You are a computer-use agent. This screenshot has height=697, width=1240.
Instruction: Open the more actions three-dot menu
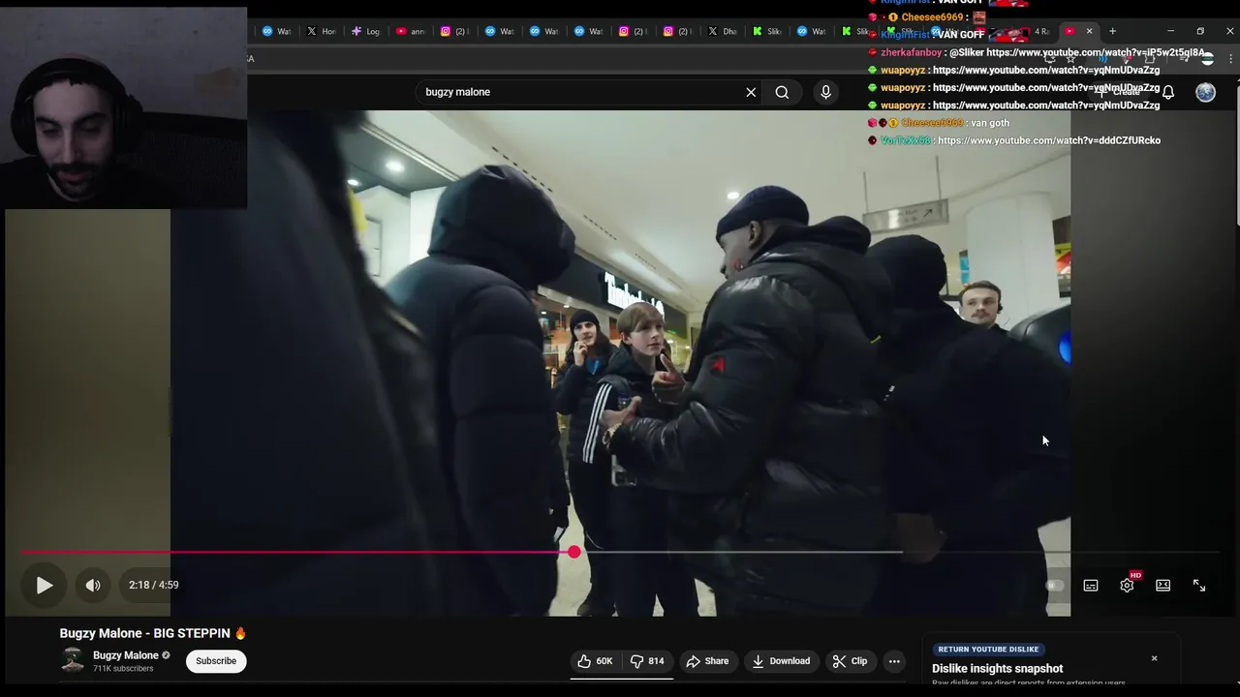tap(894, 661)
